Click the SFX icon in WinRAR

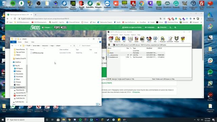[x=183, y=39]
